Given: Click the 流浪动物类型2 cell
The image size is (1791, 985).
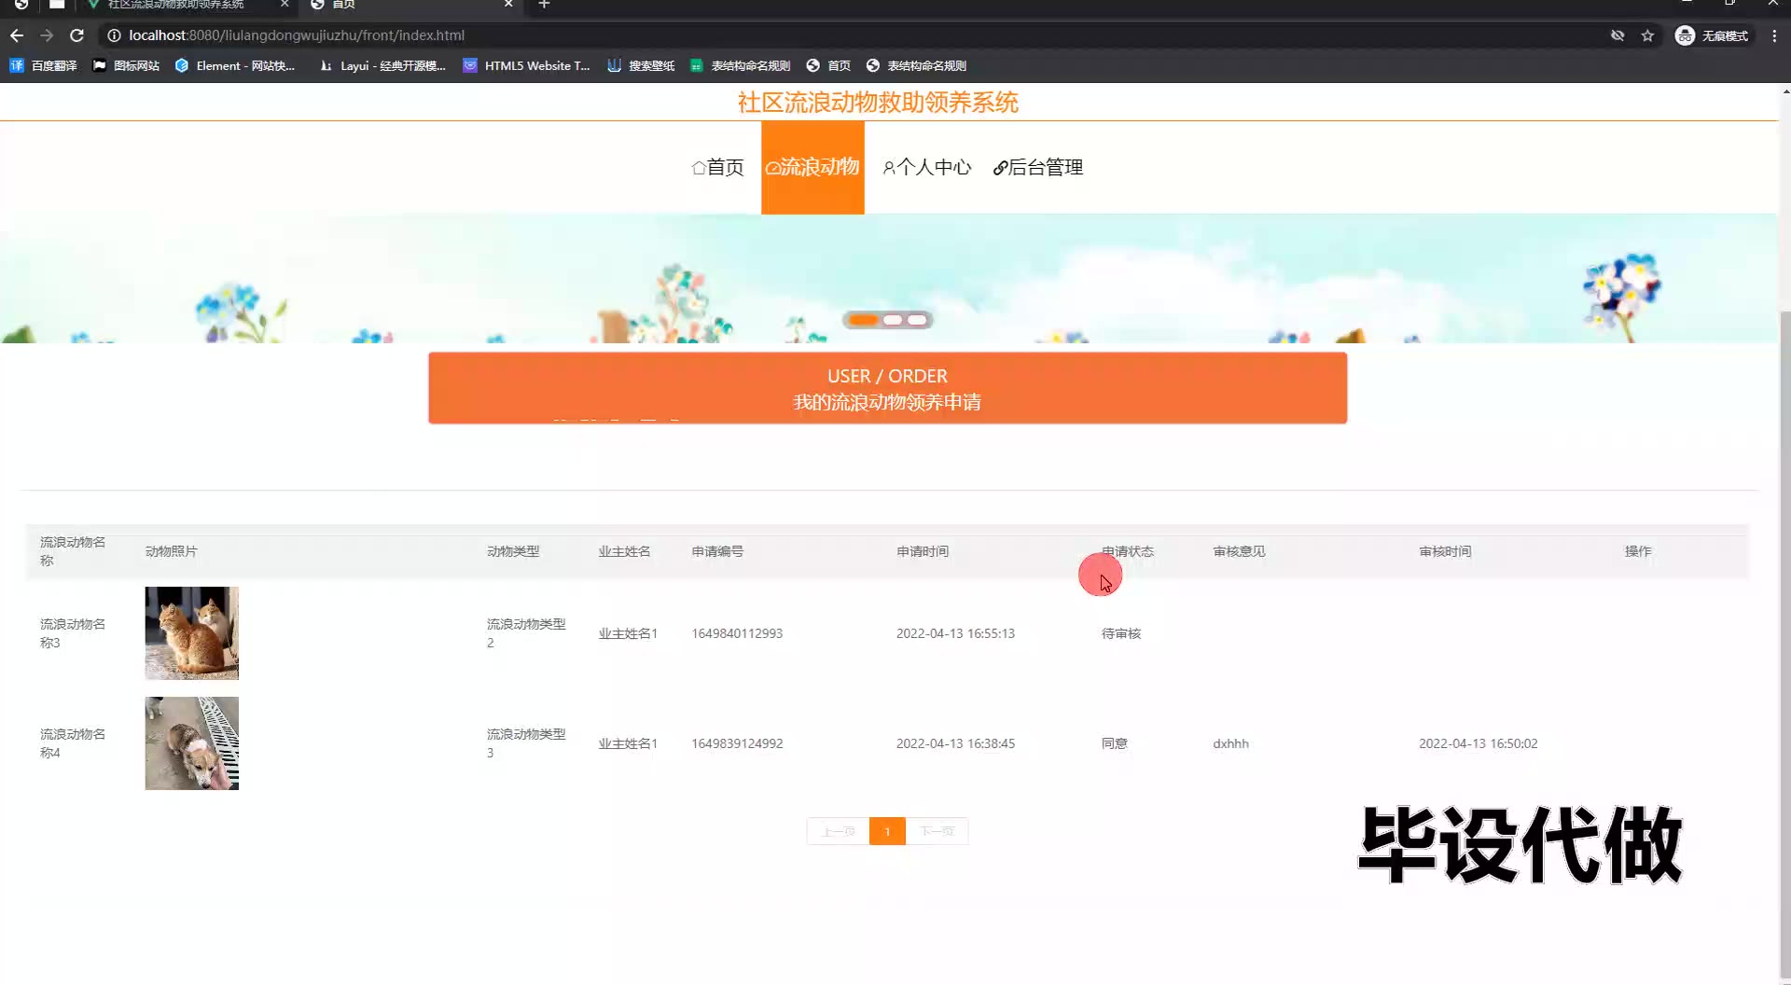Looking at the screenshot, I should tap(526, 633).
